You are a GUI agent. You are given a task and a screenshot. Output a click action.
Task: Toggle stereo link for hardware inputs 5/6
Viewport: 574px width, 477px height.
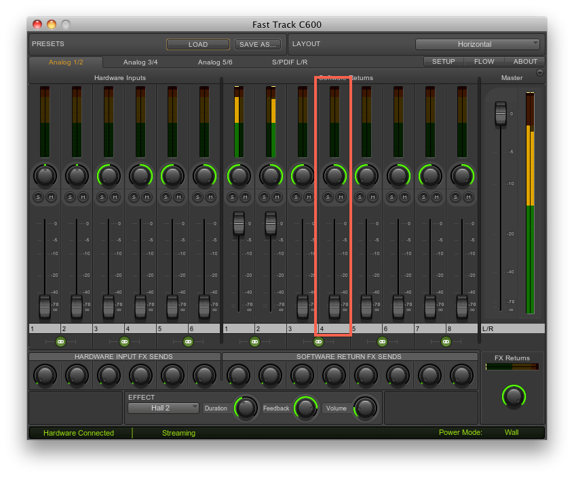coord(188,341)
